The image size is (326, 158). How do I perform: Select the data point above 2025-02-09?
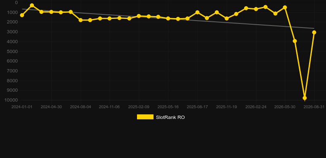pyautogui.click(x=139, y=16)
